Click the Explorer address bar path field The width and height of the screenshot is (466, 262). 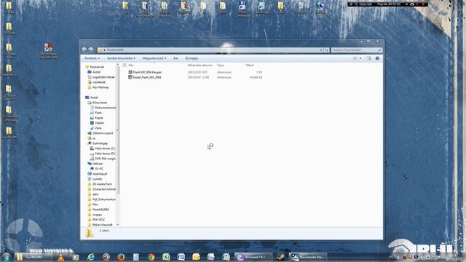210,50
